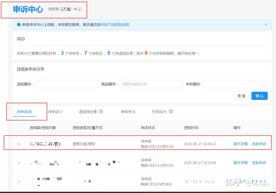The image size is (276, 193).
Task: Expand the second violation row with plus icon
Action: pos(19,163)
